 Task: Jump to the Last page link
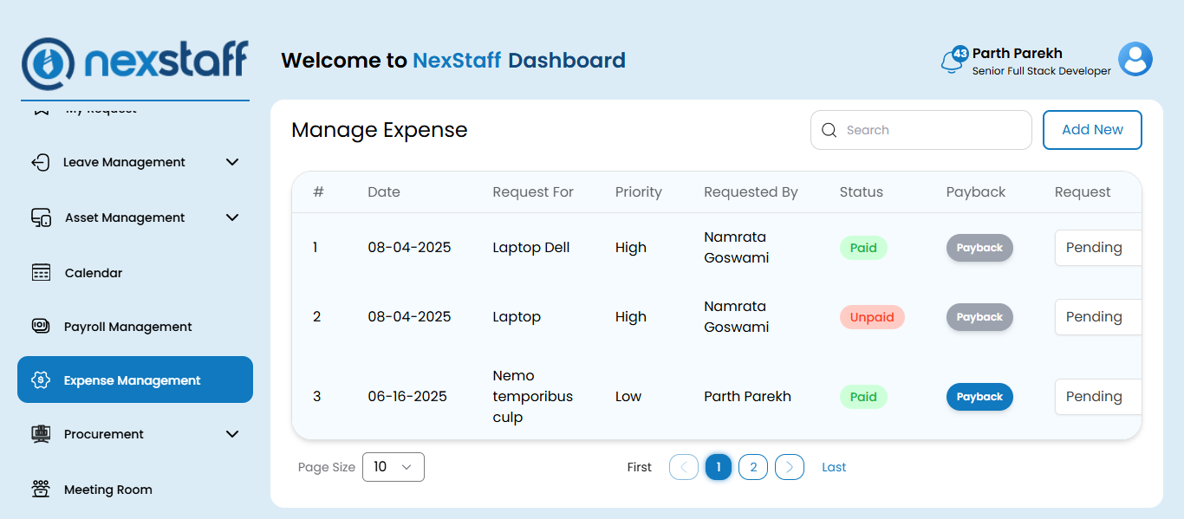pos(834,467)
